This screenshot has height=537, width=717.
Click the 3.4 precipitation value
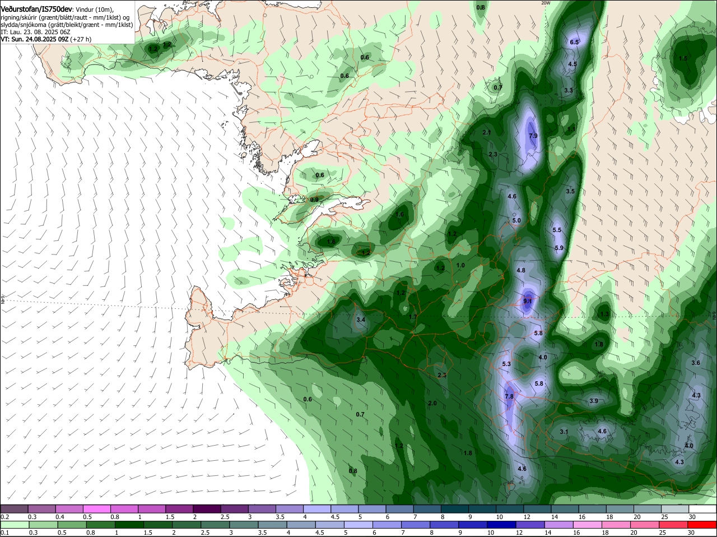pos(361,320)
